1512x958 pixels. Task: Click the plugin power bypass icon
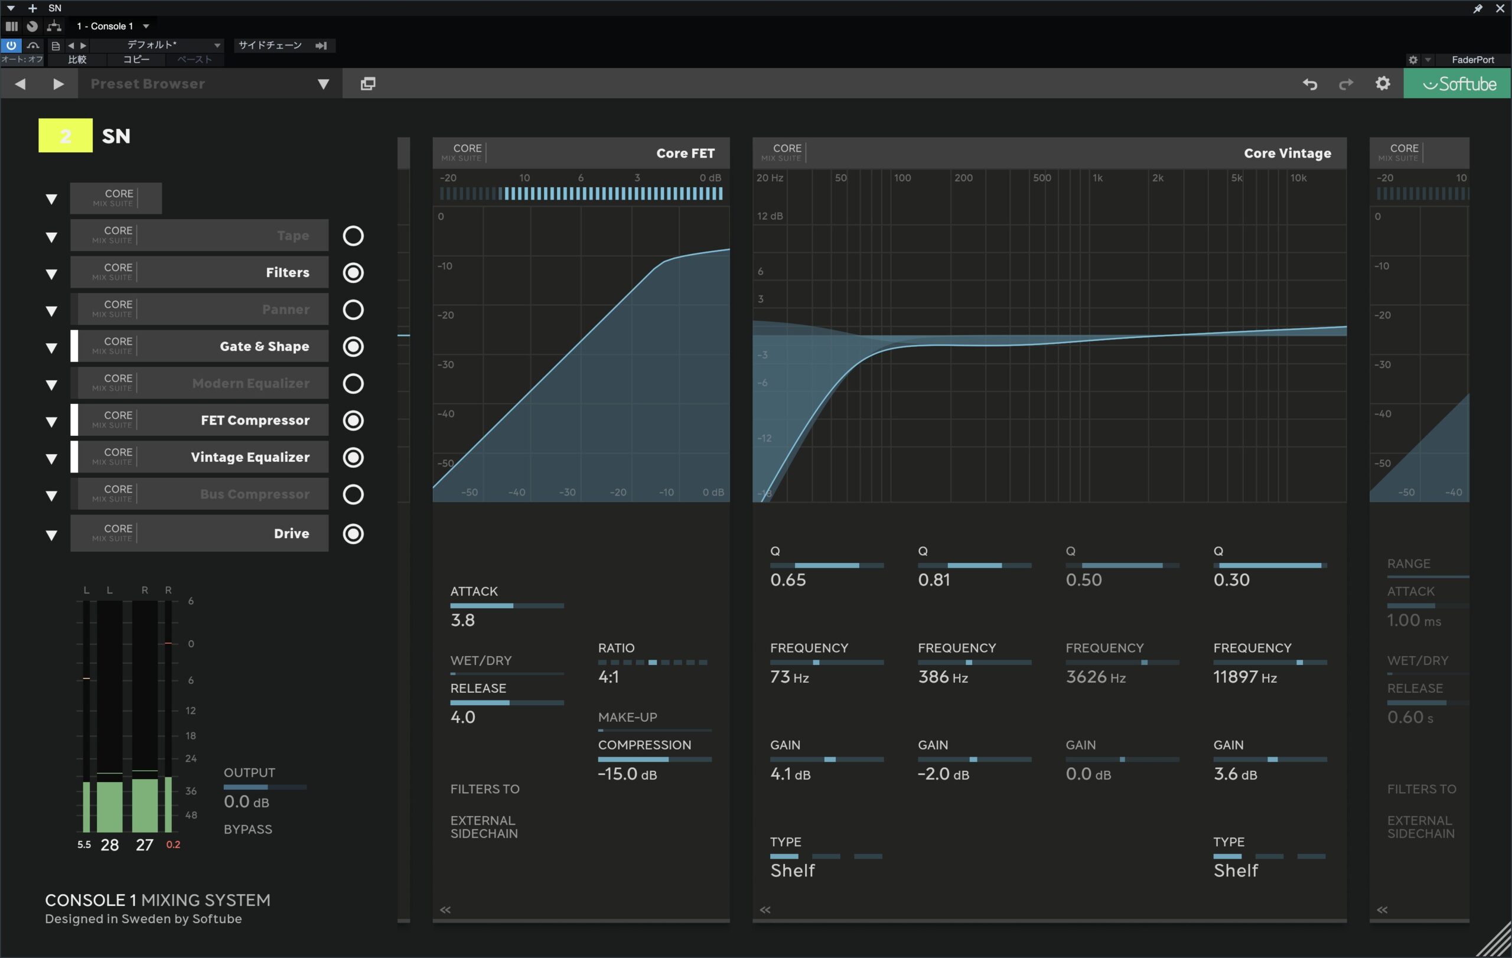11,45
